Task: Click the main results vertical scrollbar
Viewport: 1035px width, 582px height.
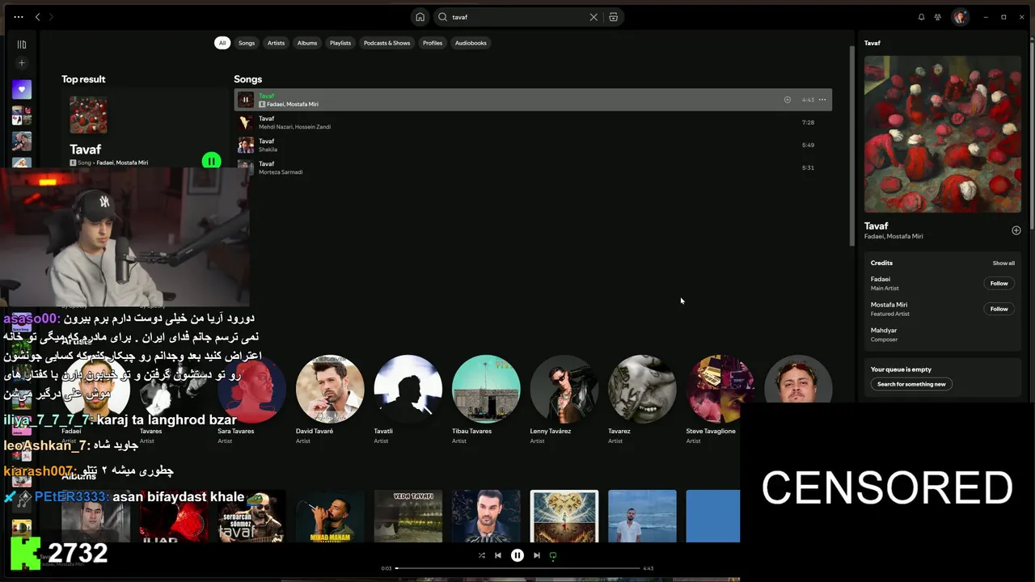Action: [x=851, y=145]
